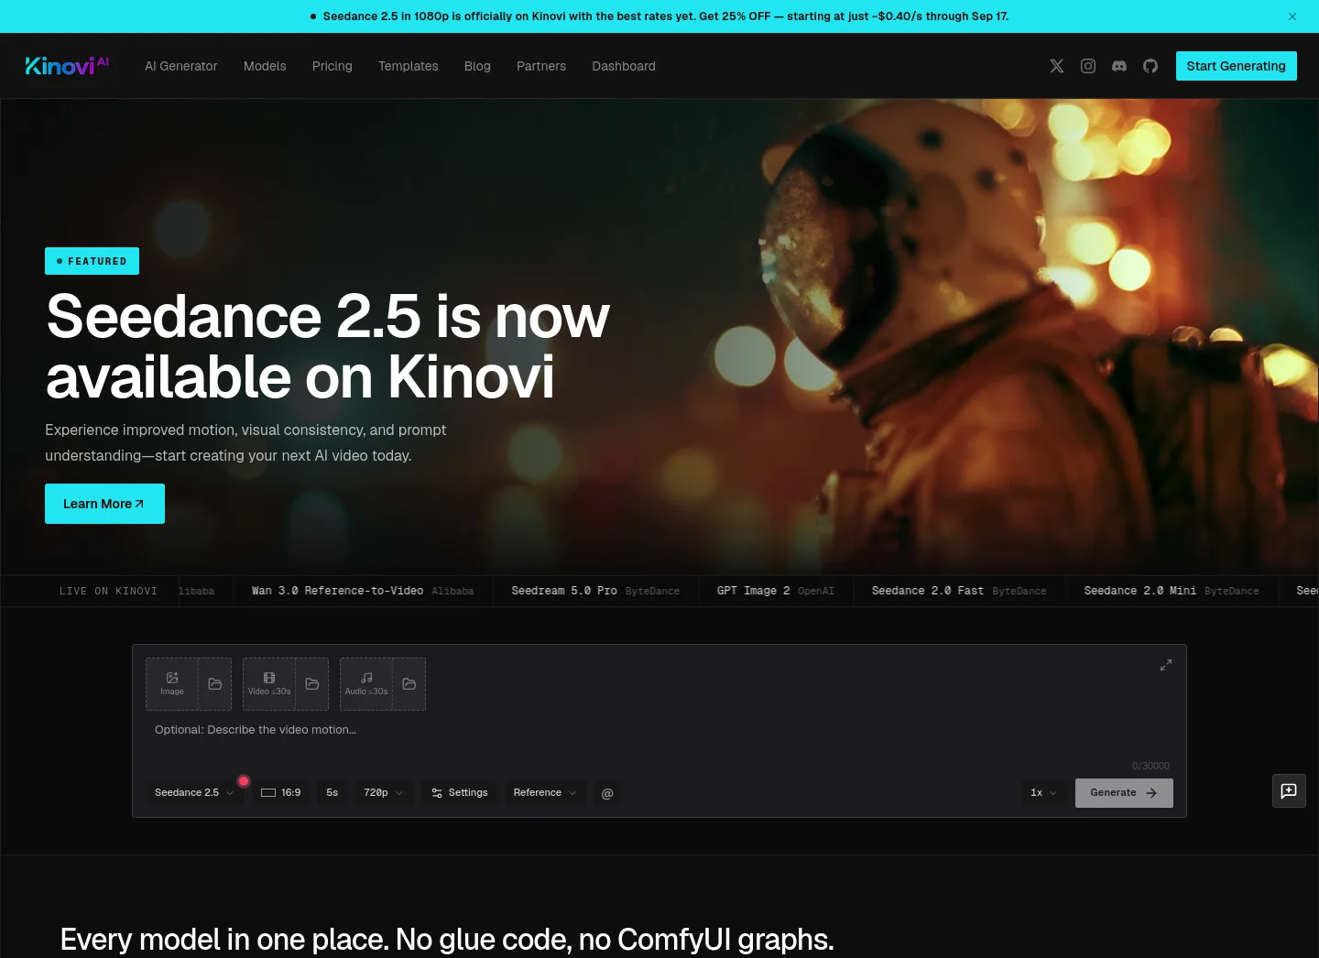Open the Instagram icon in the header
The height and width of the screenshot is (958, 1319).
point(1088,66)
